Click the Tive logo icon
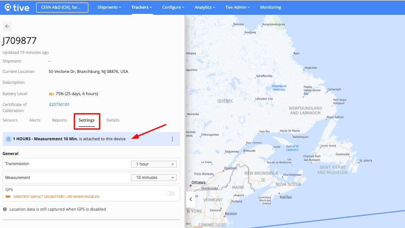405x228 pixels. click(x=8, y=7)
